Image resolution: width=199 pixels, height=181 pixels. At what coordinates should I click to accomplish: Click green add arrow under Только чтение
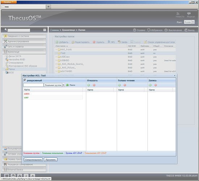119,85
